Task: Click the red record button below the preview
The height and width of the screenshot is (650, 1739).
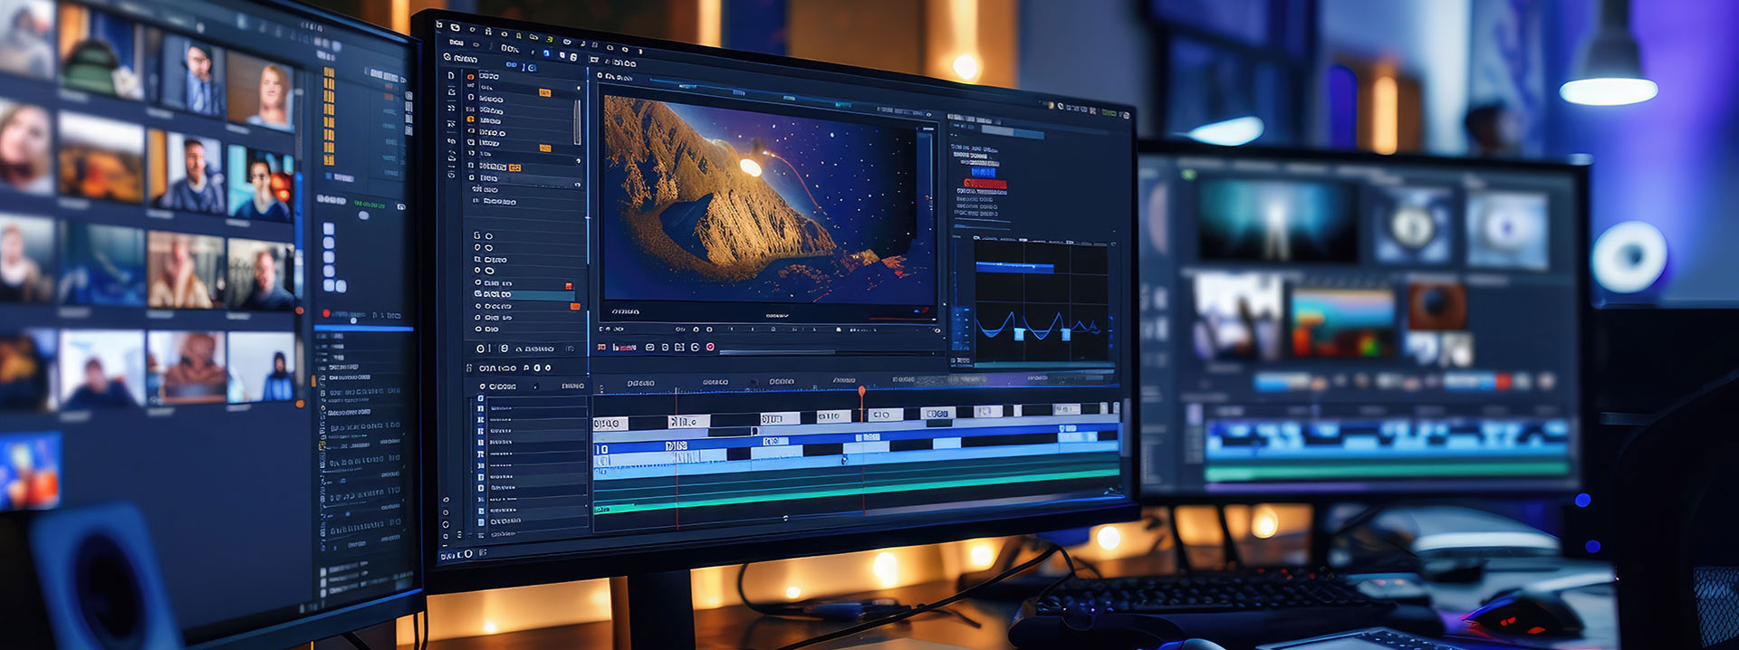Action: (x=710, y=347)
